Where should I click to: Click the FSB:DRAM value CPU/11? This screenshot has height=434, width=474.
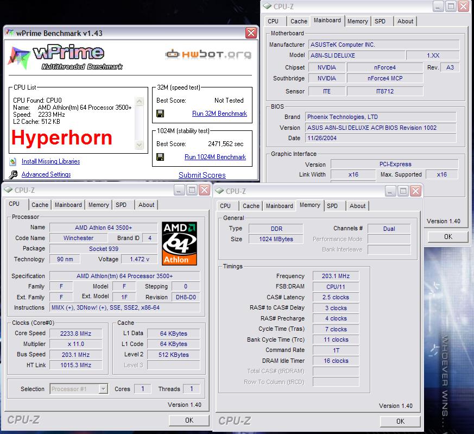tap(336, 287)
